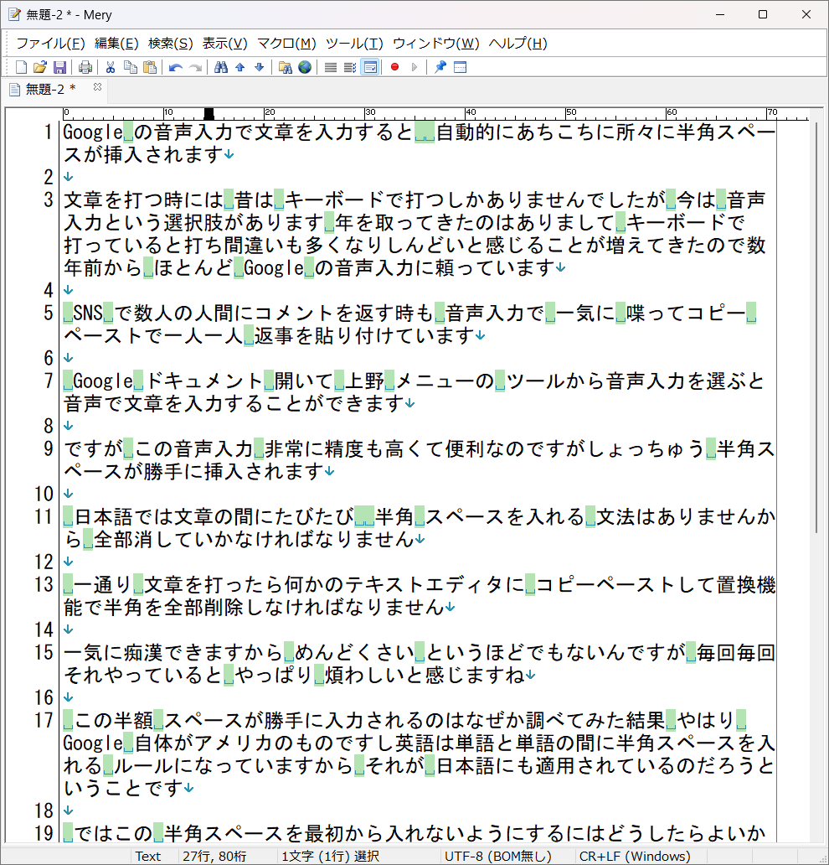Open Find with the binoculars icon
This screenshot has width=829, height=865.
click(x=220, y=67)
